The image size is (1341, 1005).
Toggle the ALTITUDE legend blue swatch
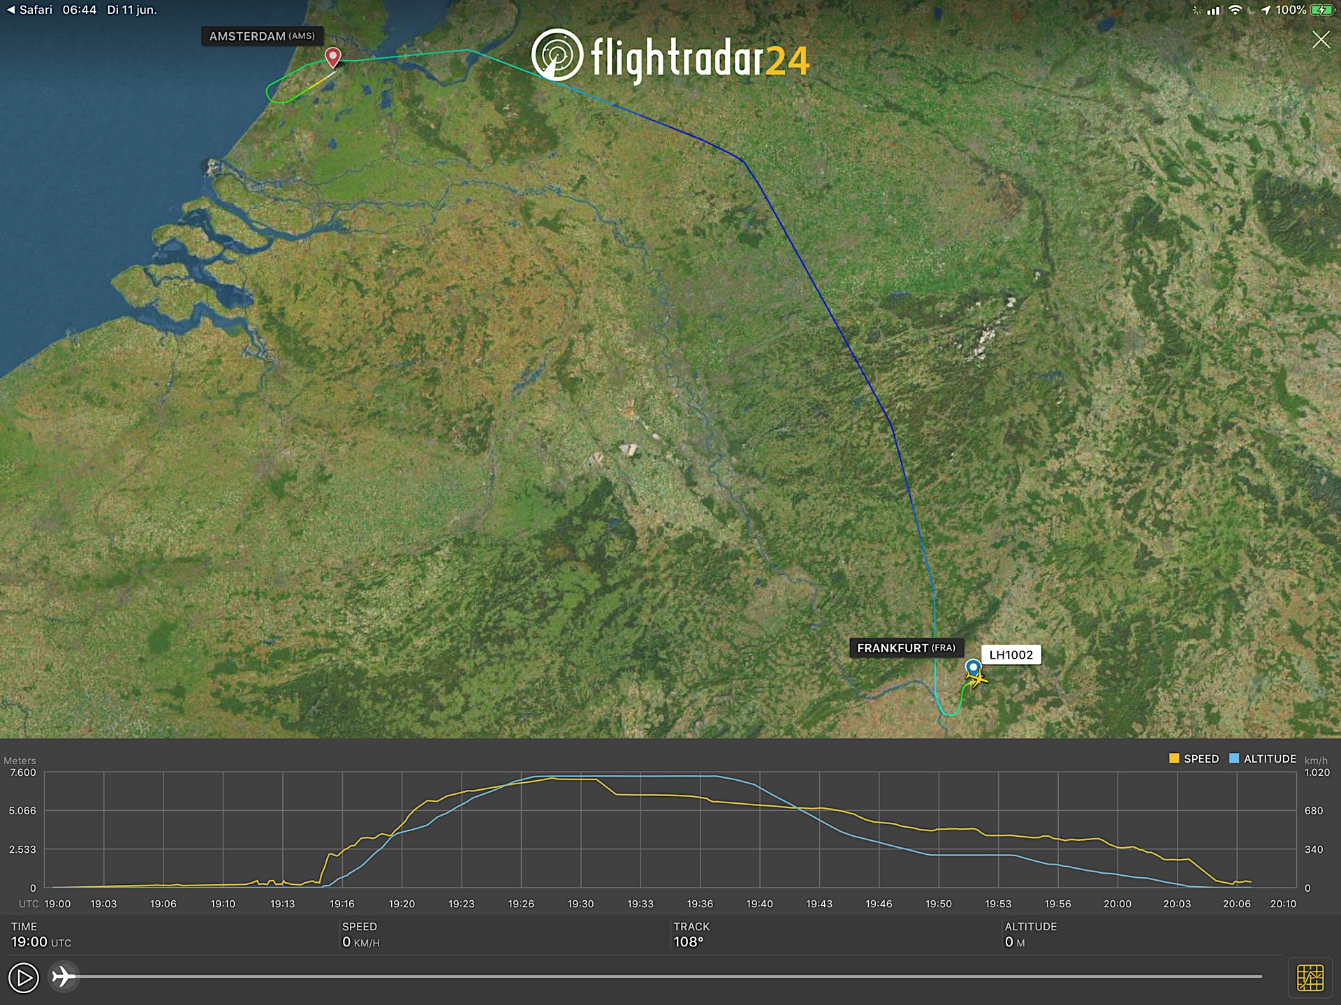click(x=1234, y=758)
